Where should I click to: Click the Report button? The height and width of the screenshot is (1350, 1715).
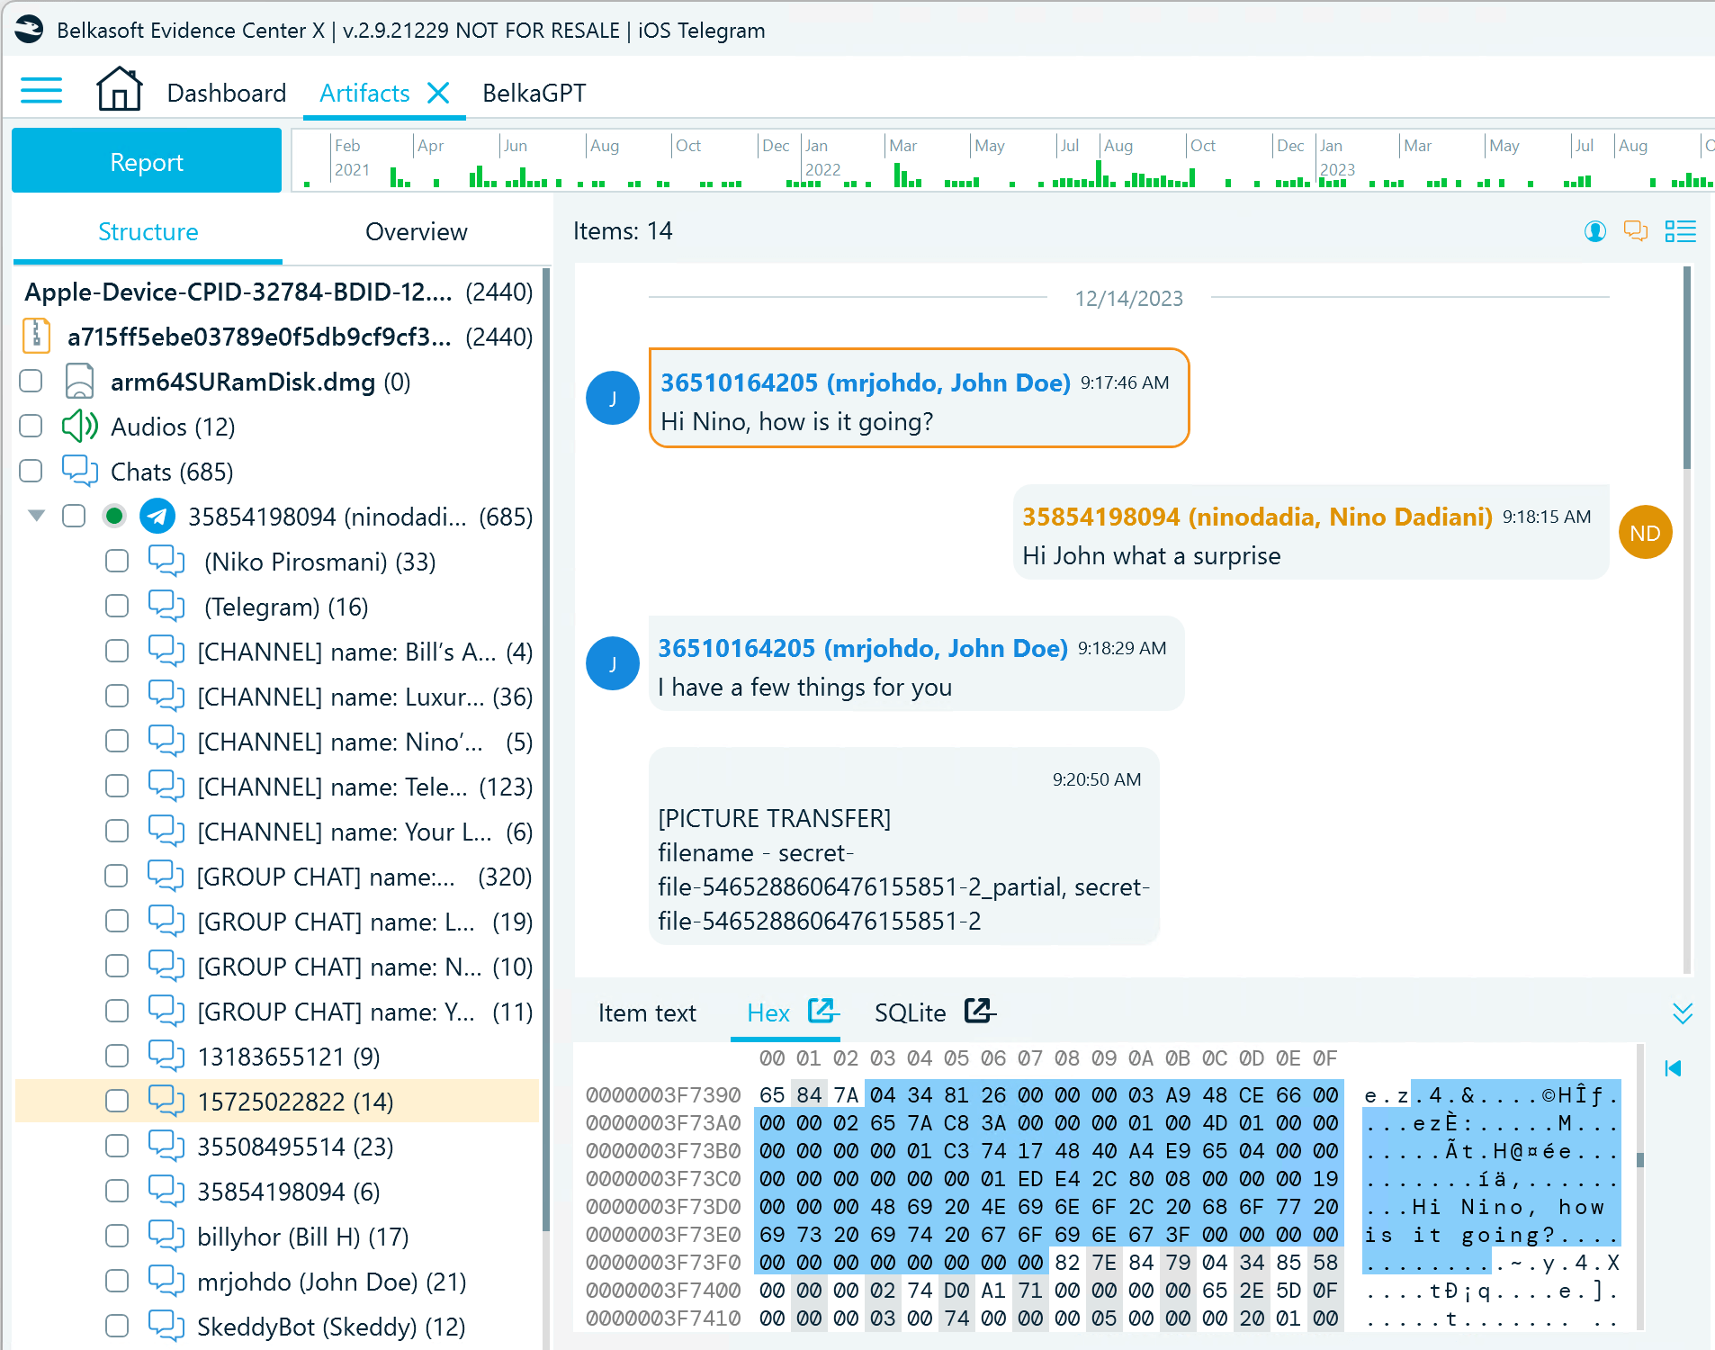[147, 161]
